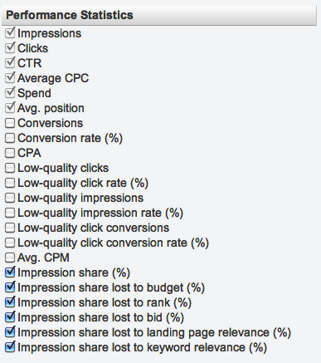This screenshot has height=363, width=321.
Task: Uncheck the Average CPC option
Action: coord(10,78)
